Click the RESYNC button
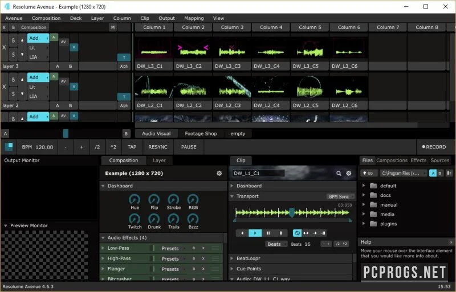 click(x=158, y=147)
